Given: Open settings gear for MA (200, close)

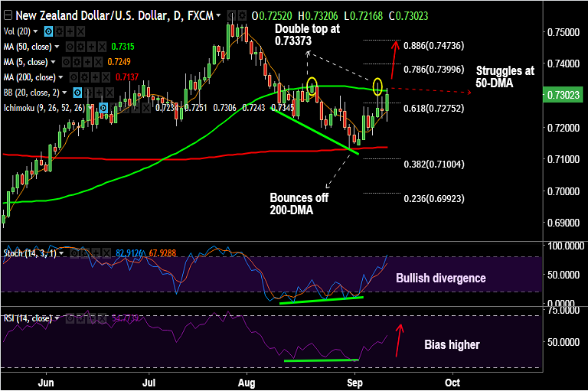Looking at the screenshot, I should (x=84, y=77).
